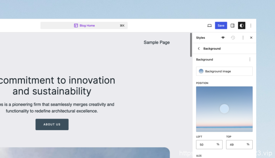275x158 pixels.
Task: Click the Left position percent field
Action: (209, 145)
